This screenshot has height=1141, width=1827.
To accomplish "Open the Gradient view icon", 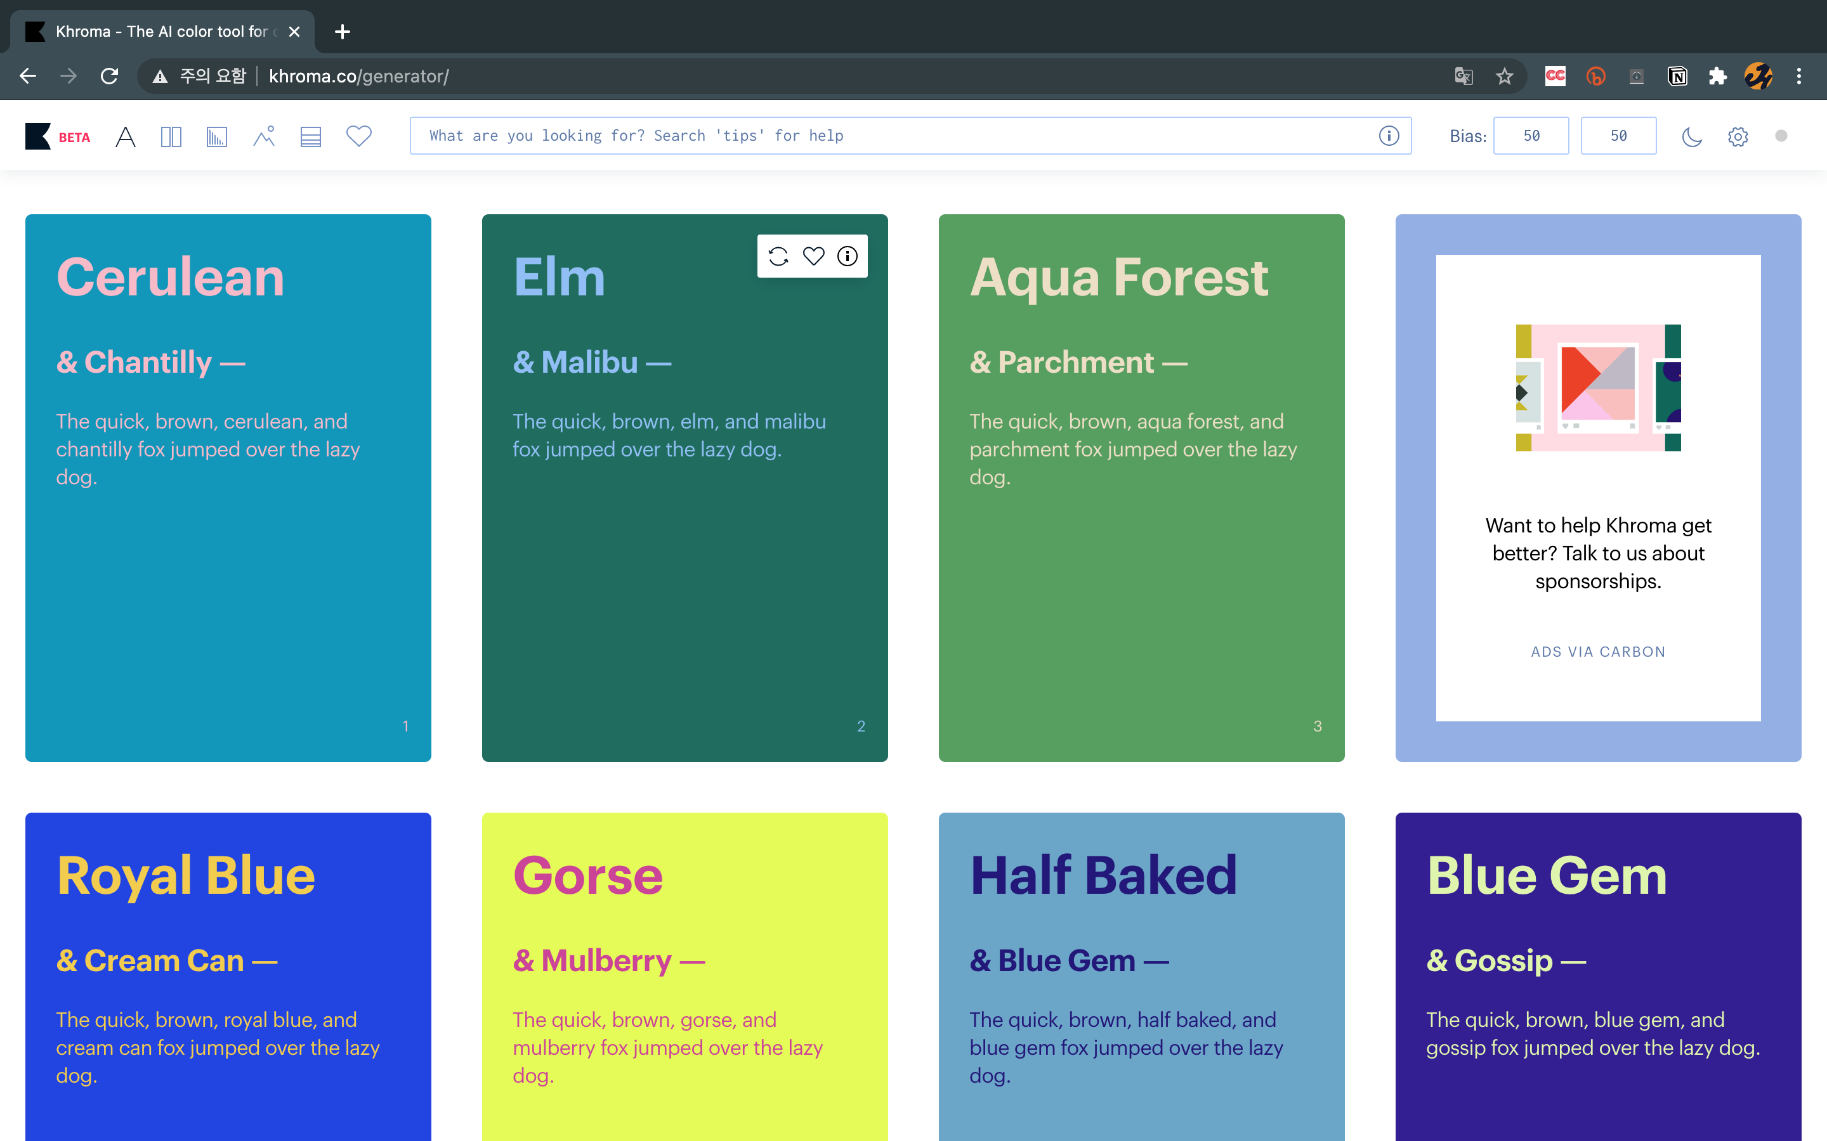I will point(217,136).
